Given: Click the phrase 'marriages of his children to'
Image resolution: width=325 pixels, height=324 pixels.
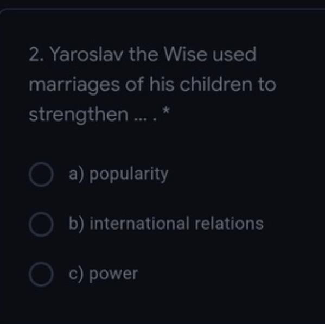Looking at the screenshot, I should coord(152,85).
